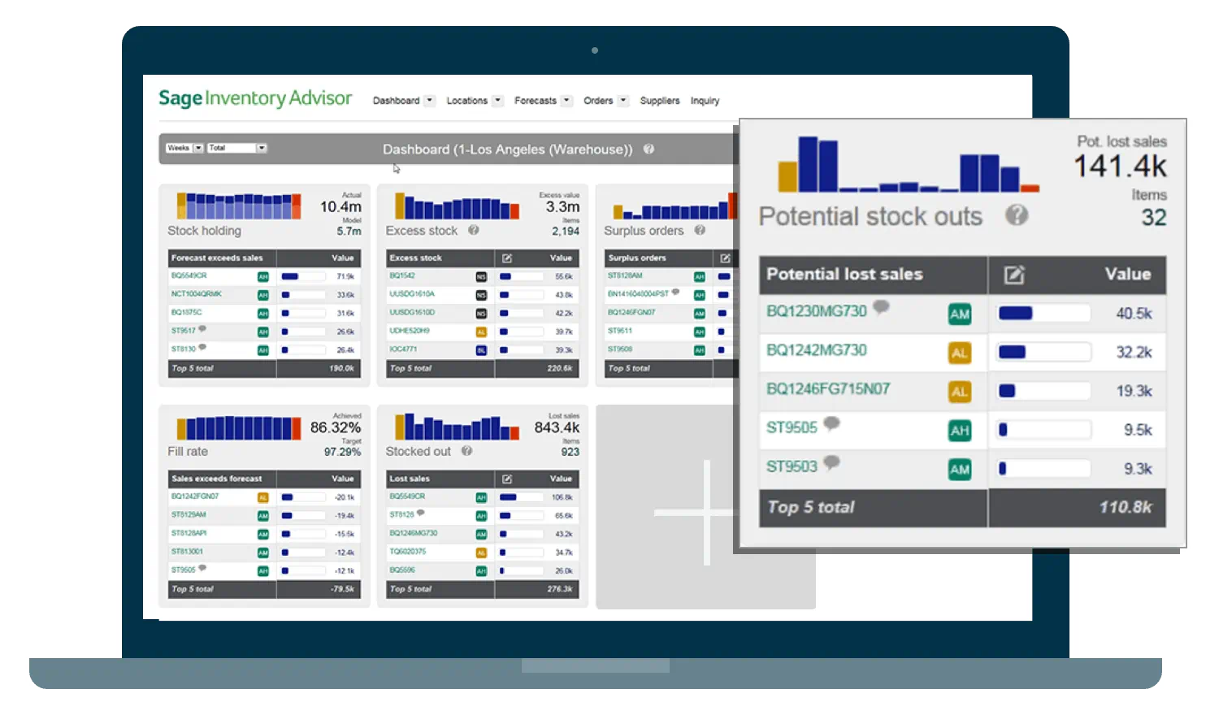
Task: Click comment bubble beside ST8128 in Lost sales
Action: click(421, 513)
